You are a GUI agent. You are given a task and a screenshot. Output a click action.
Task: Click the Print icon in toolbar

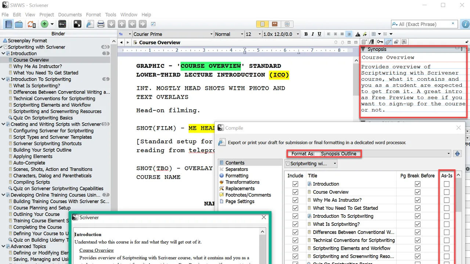(x=101, y=24)
